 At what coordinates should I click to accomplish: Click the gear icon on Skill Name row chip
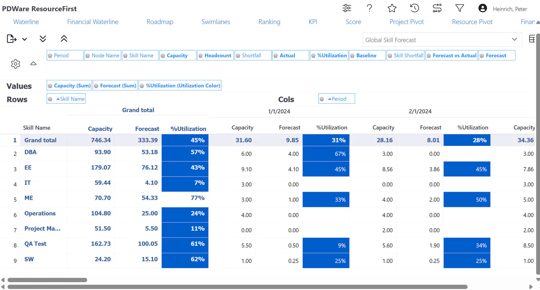click(50, 99)
